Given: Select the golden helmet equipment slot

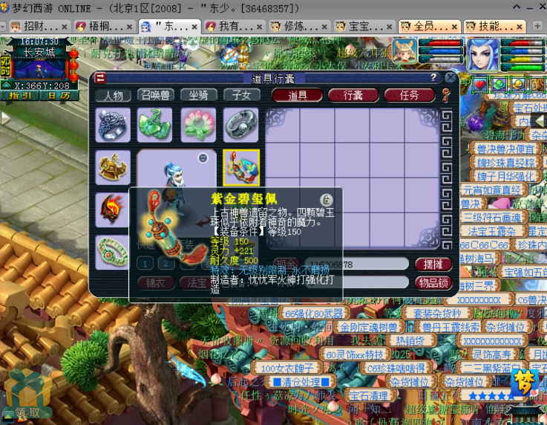Looking at the screenshot, I should pos(113,167).
